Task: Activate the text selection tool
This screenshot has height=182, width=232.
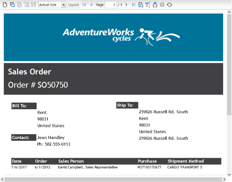Action: [x=147, y=5]
